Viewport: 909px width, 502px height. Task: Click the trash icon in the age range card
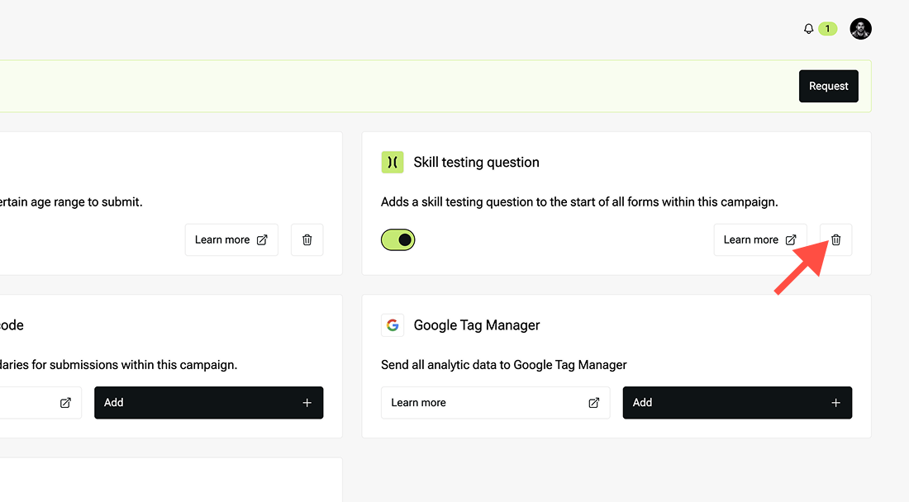pyautogui.click(x=307, y=239)
